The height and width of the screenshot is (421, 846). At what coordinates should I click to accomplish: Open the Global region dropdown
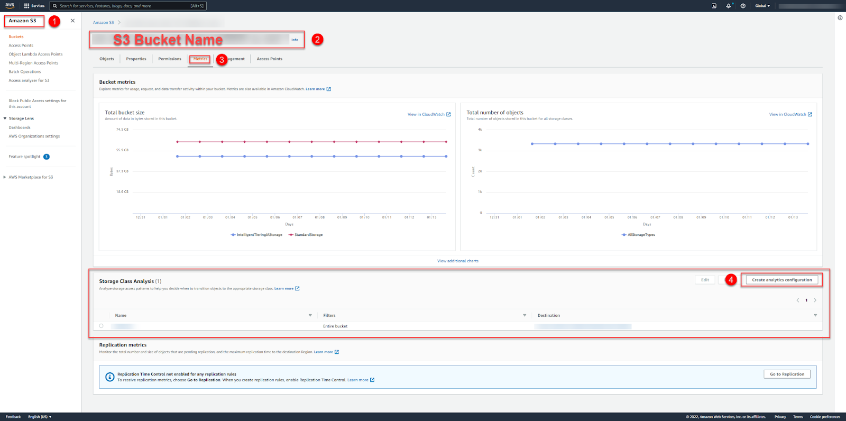[762, 6]
